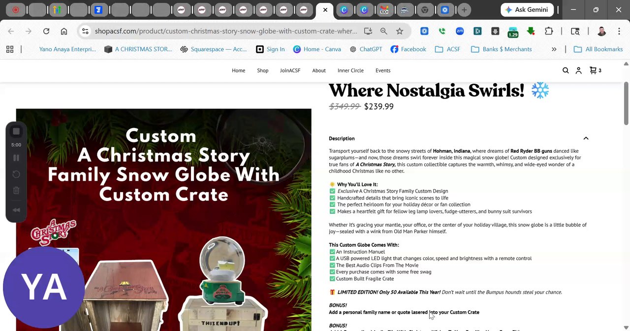Open the Squarespace bookmark
This screenshot has width=630, height=331.
pos(214,49)
